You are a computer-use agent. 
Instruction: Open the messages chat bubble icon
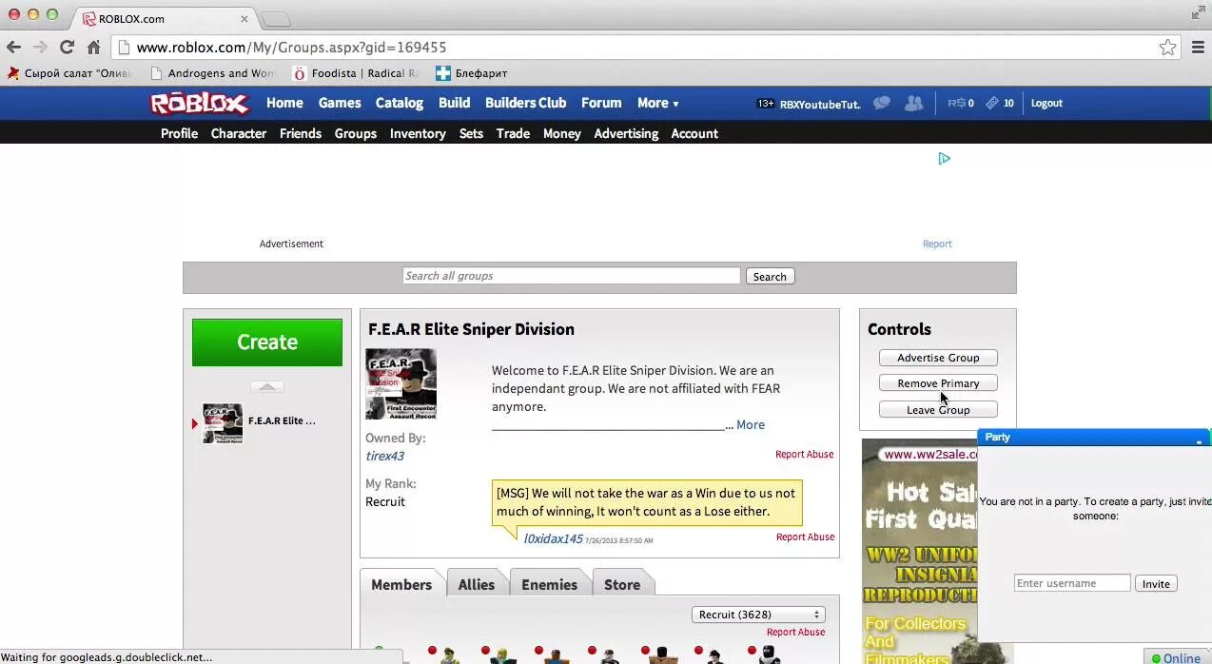tap(882, 103)
